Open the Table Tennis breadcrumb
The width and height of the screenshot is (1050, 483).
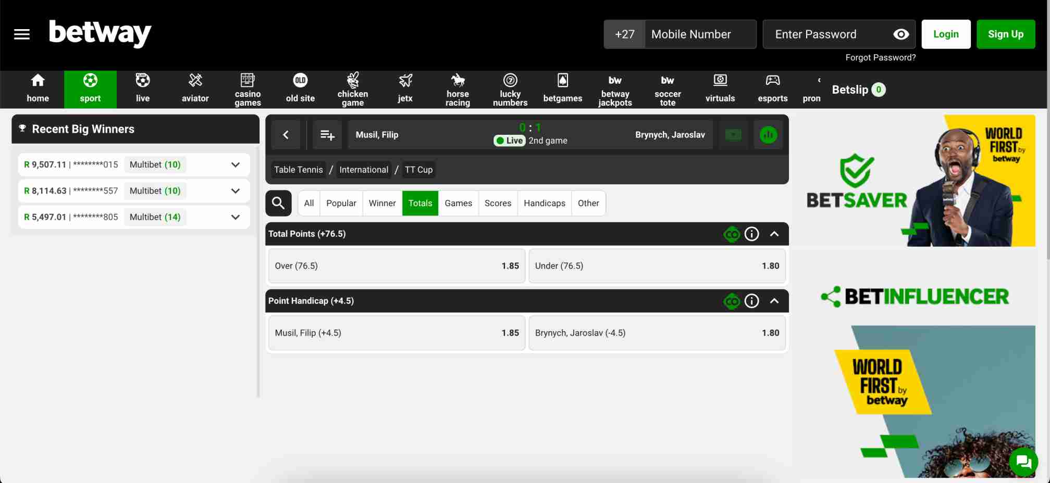(299, 170)
